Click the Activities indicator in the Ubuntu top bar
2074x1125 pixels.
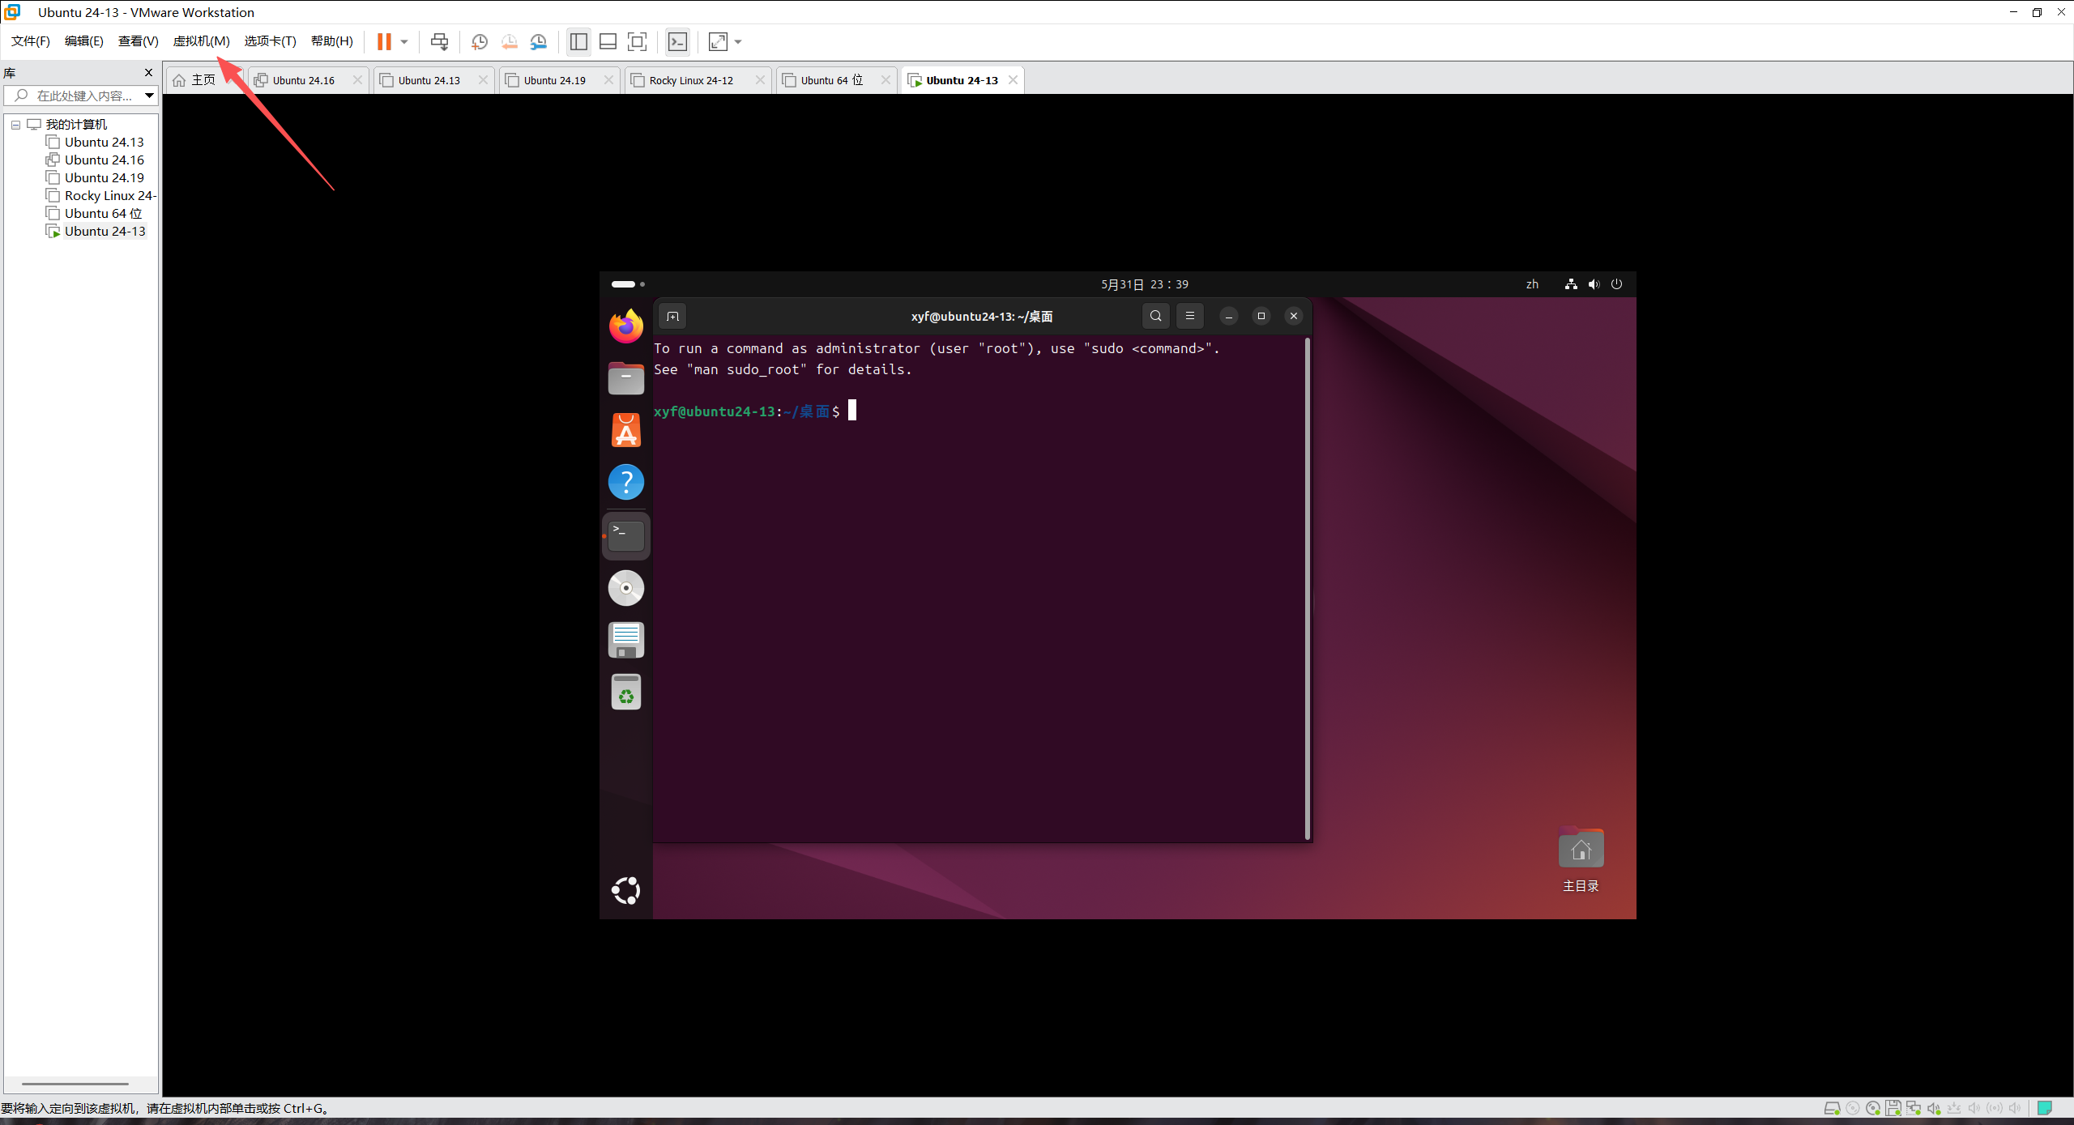(628, 284)
